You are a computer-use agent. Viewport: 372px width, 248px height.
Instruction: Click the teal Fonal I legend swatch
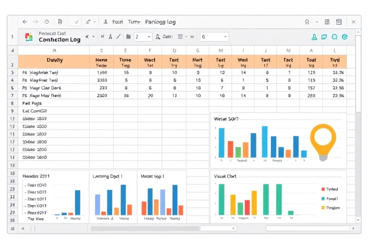[323, 199]
